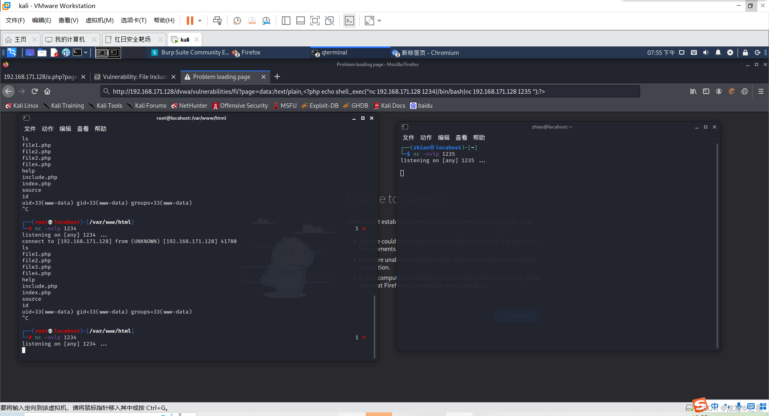
Task: Click the Firefox URL address bar
Action: coord(370,91)
